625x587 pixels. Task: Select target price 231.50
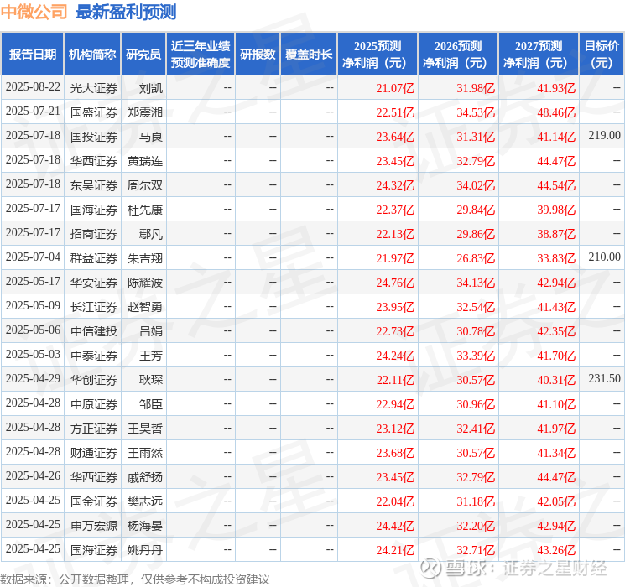point(604,378)
